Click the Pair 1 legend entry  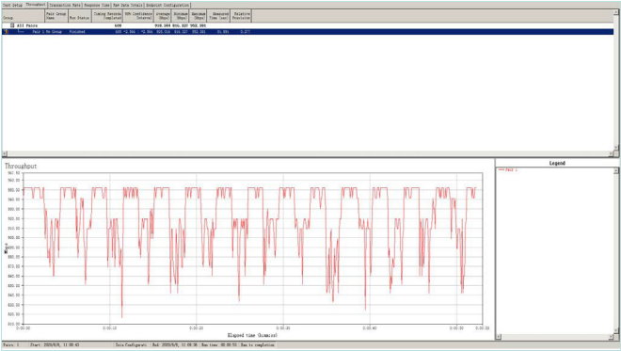click(508, 170)
